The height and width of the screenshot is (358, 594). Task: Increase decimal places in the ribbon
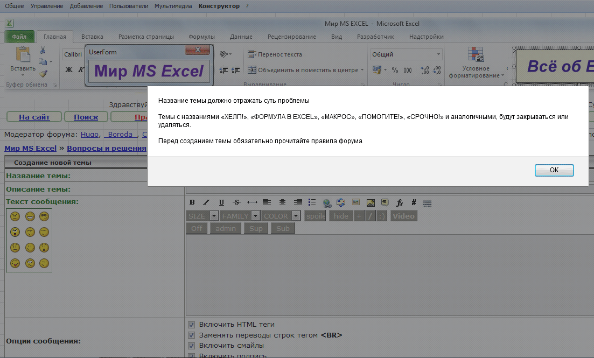pyautogui.click(x=425, y=70)
